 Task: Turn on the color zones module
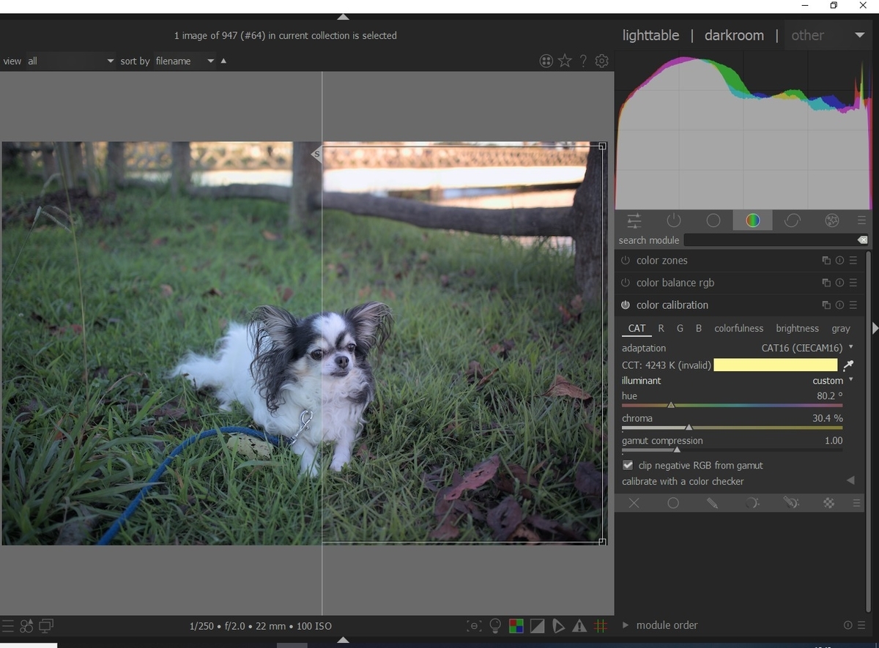(626, 261)
